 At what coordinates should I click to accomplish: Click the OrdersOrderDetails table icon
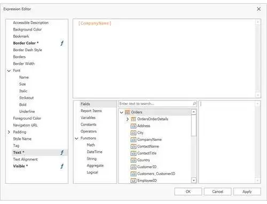click(133, 119)
